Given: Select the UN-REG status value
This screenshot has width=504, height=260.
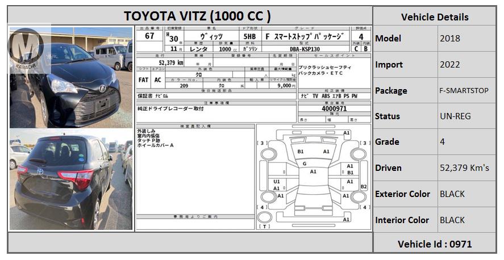Looking at the screenshot, I should pyautogui.click(x=455, y=116).
